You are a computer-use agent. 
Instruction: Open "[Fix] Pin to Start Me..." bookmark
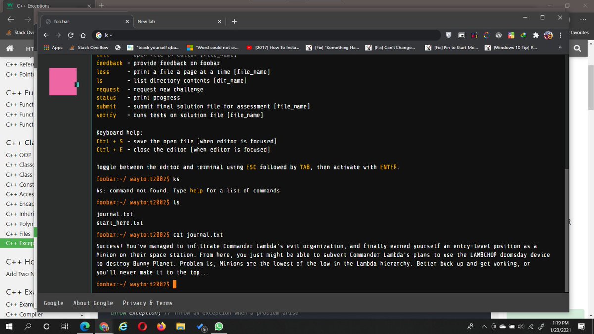[451, 48]
